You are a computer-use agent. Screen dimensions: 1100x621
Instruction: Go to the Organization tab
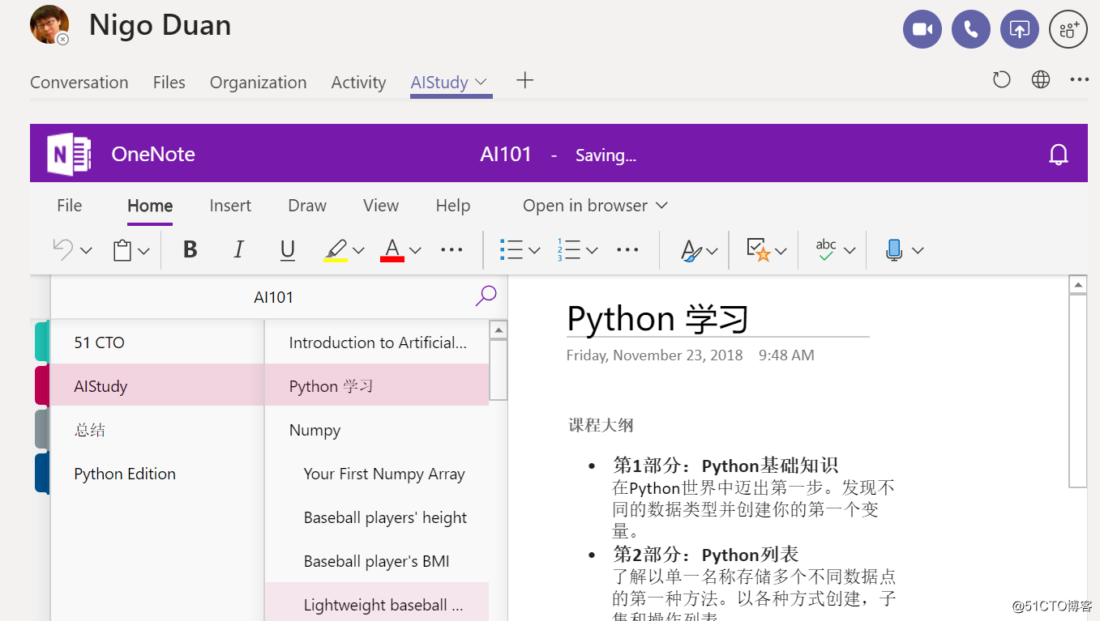pos(259,83)
